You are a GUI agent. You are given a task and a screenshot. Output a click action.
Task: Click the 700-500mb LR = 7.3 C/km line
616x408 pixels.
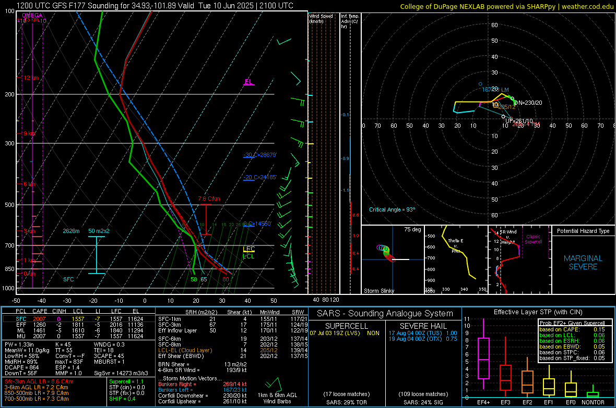pyautogui.click(x=37, y=399)
